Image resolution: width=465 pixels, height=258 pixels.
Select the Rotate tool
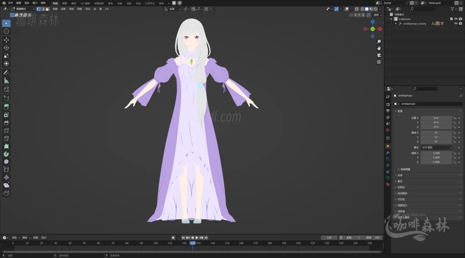click(6, 48)
